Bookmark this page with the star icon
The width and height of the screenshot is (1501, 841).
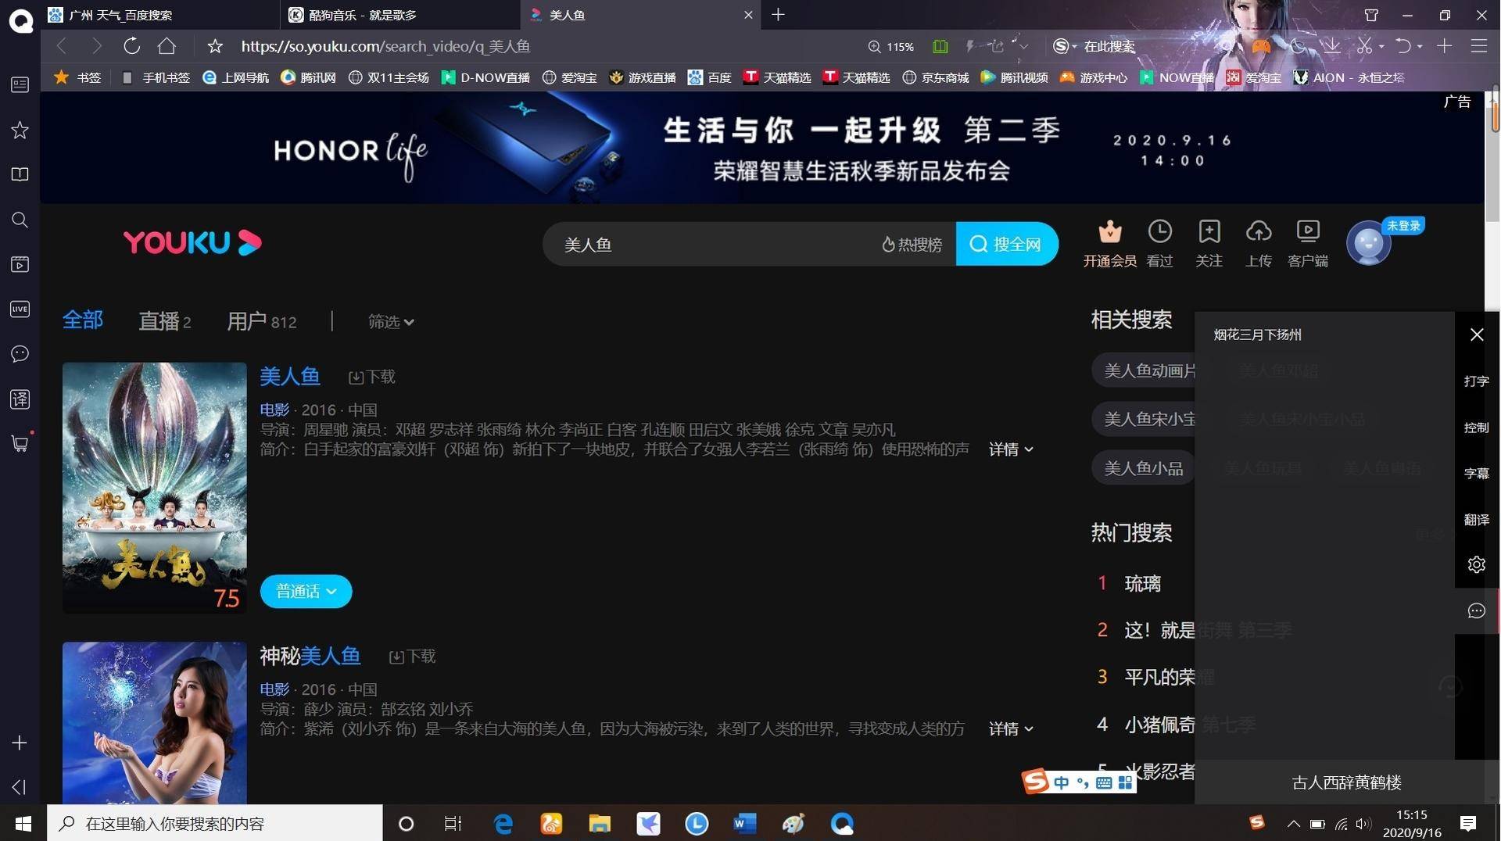(215, 47)
